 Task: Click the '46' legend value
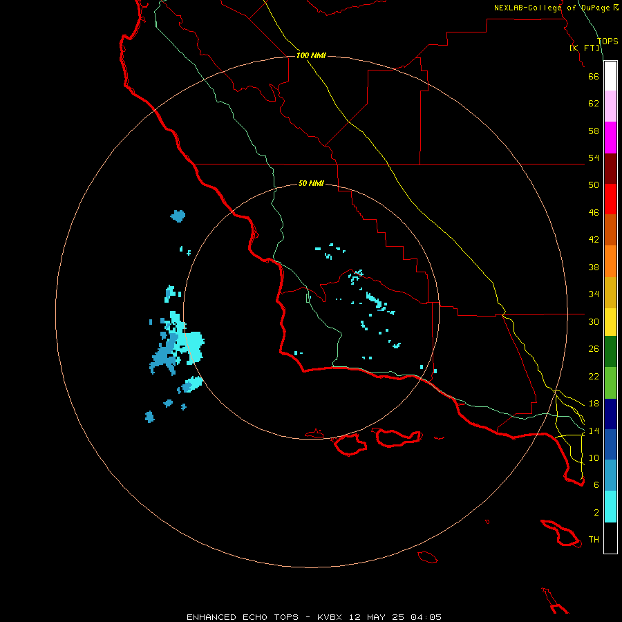coord(594,213)
